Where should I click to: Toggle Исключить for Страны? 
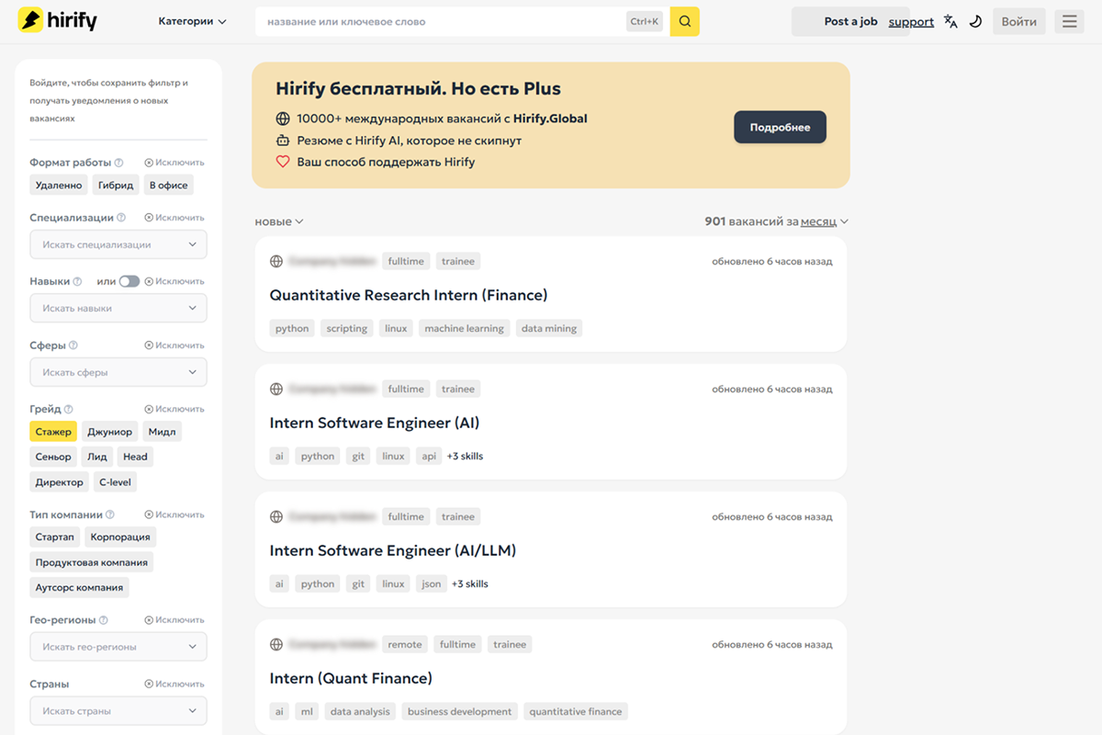click(174, 684)
